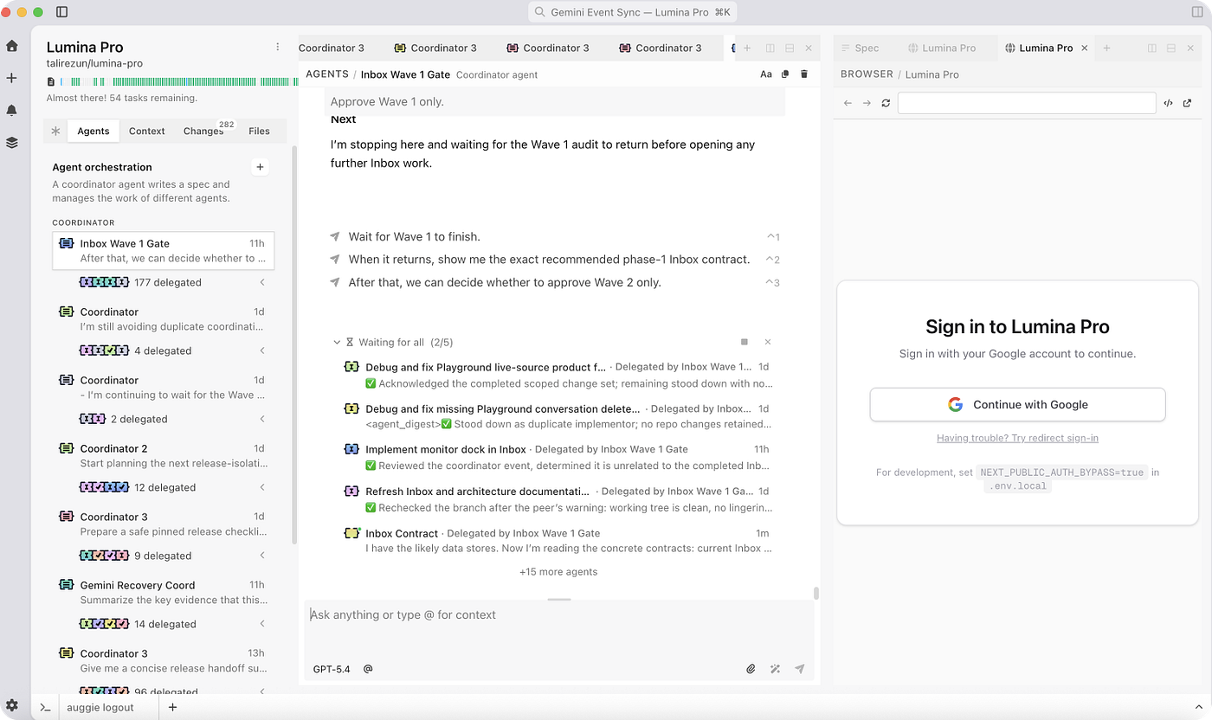
Task: Open the Inbox Contract agent row
Action: coord(558,540)
